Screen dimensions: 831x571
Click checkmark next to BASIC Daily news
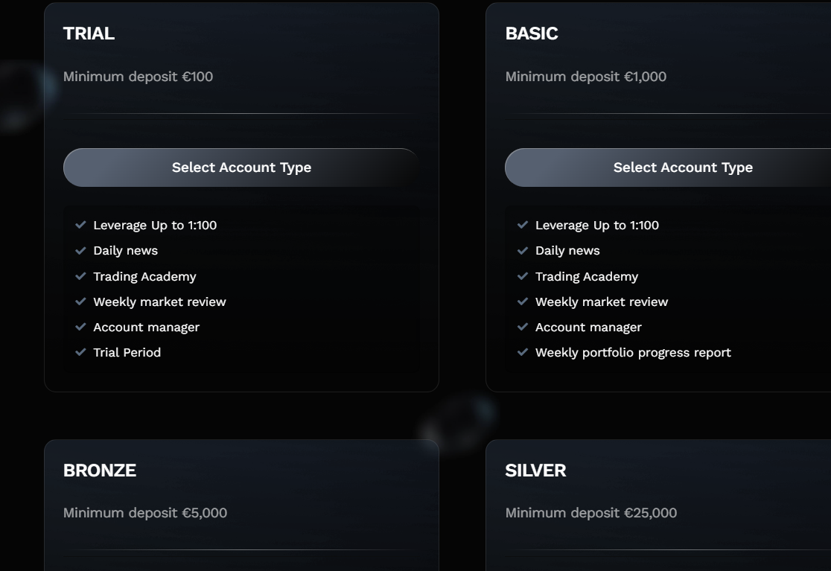point(523,250)
